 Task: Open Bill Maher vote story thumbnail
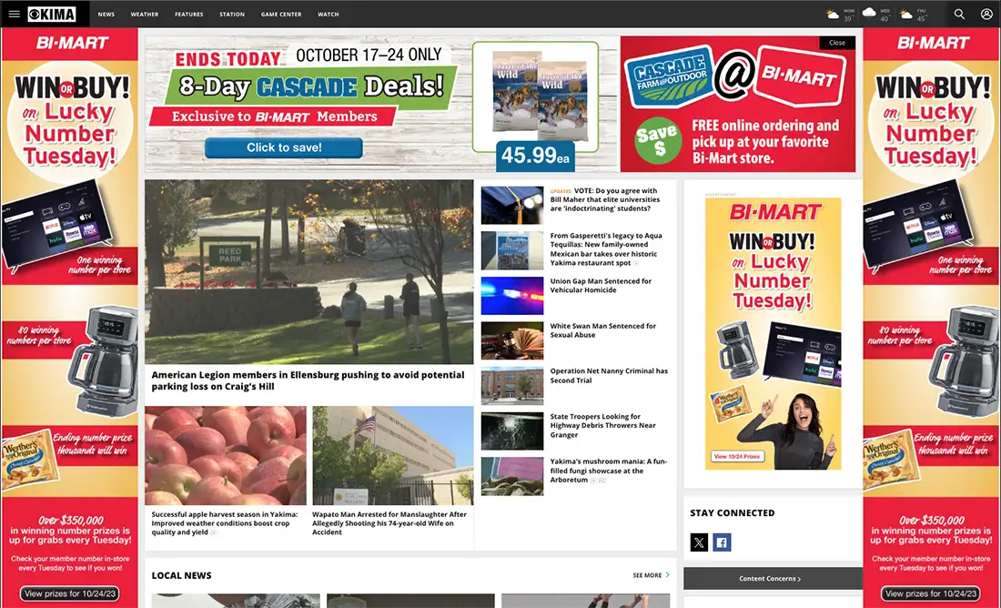[x=512, y=205]
